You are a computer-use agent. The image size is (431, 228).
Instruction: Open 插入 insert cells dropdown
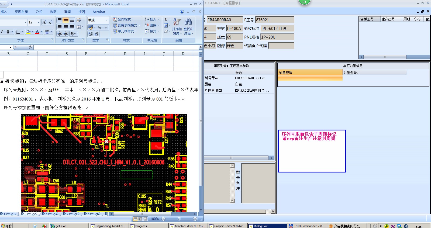(152, 19)
